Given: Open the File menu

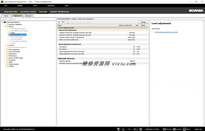Looking at the screenshot, I should (5, 6).
